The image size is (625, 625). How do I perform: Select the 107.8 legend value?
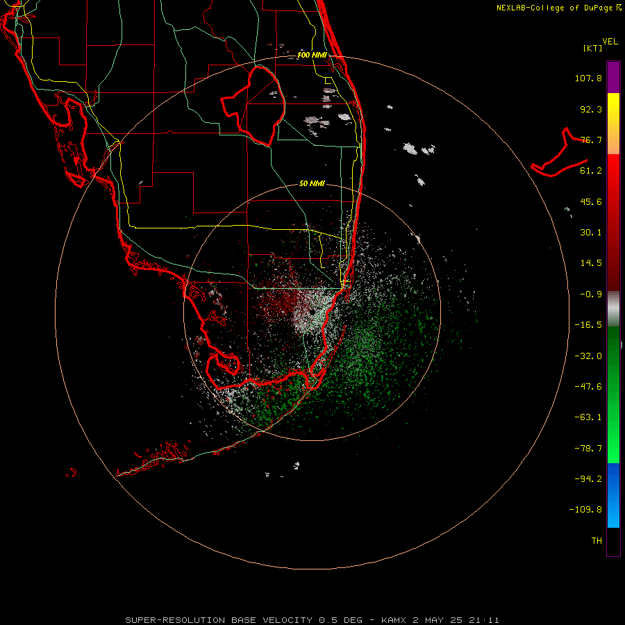[588, 78]
